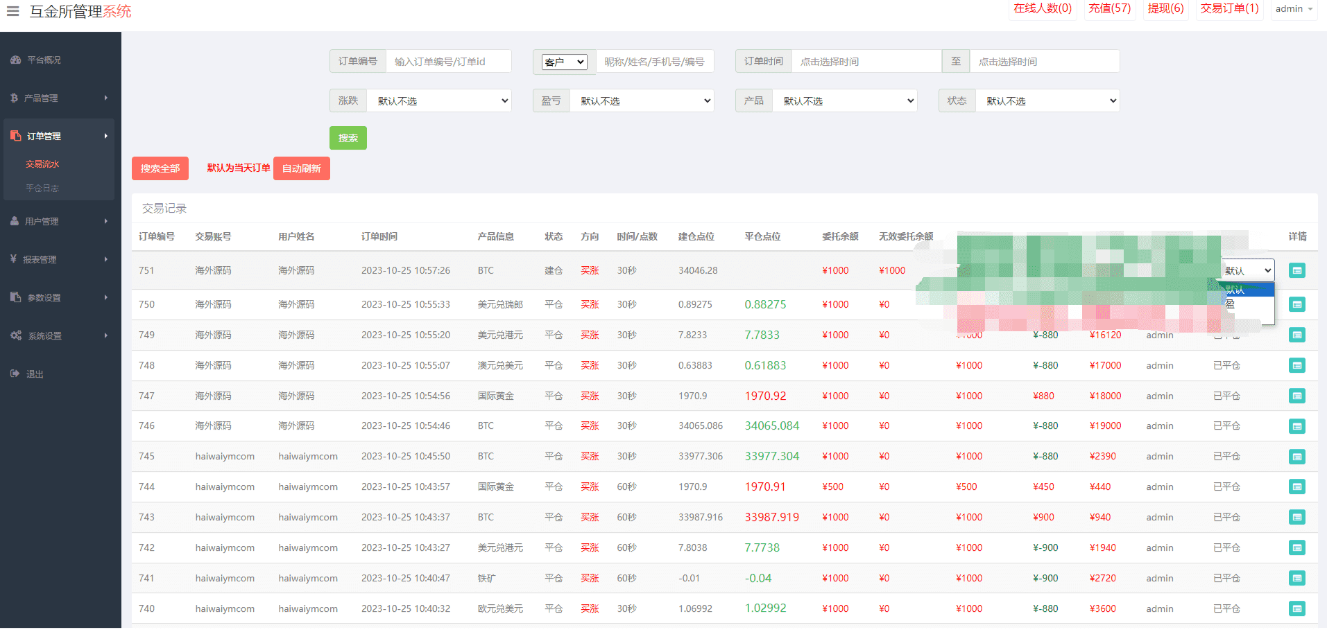Click the 系统设置 gears icon
Image resolution: width=1327 pixels, height=632 pixels.
(16, 335)
